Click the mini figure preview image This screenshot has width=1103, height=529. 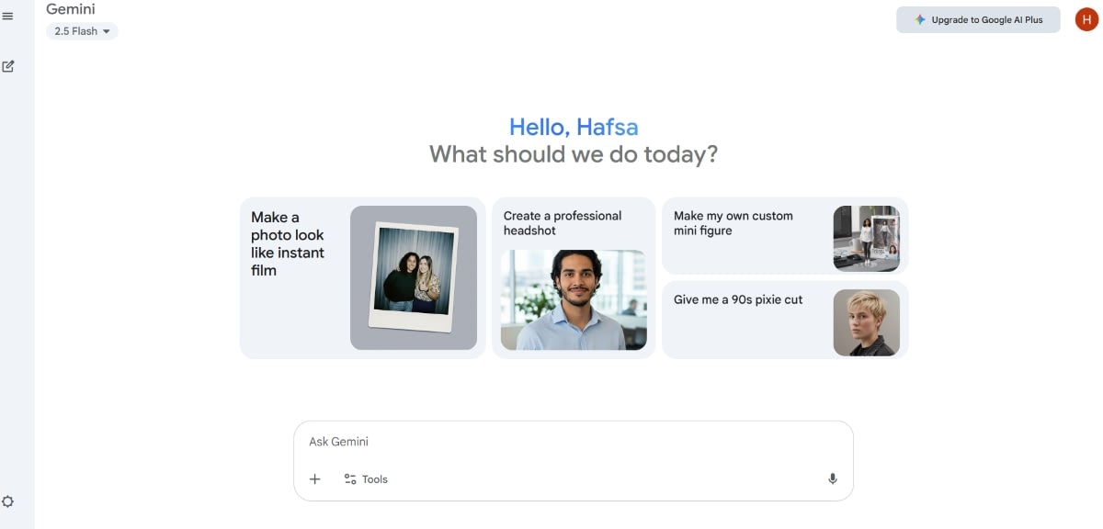tap(866, 239)
